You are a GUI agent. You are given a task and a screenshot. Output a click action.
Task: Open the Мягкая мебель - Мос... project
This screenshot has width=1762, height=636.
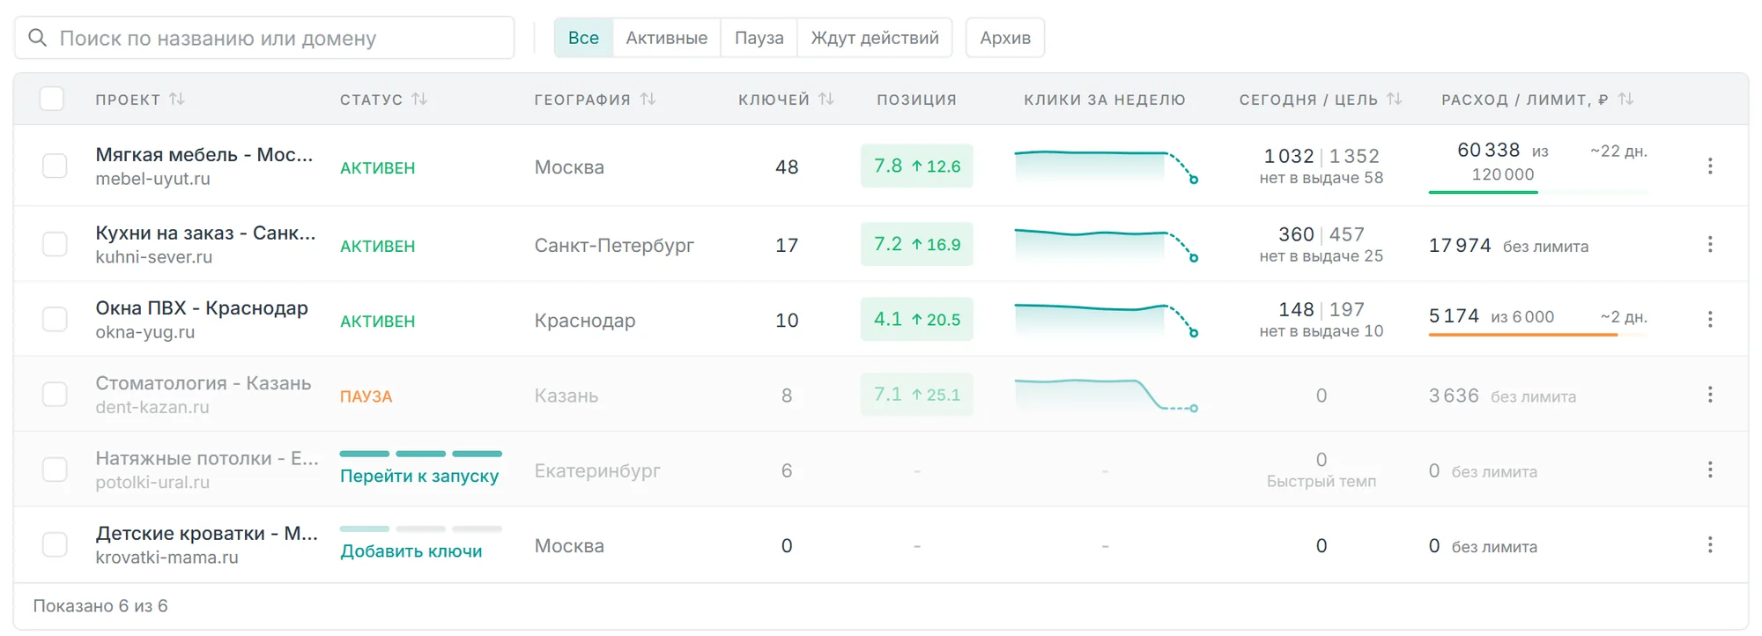204,155
